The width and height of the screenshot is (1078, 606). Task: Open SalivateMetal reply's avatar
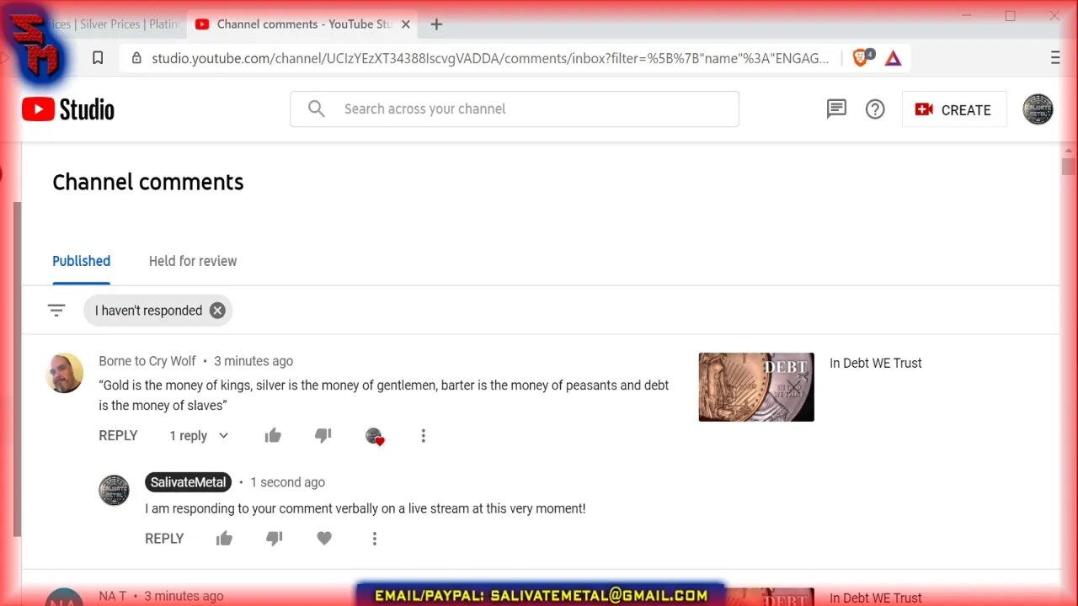pyautogui.click(x=115, y=490)
